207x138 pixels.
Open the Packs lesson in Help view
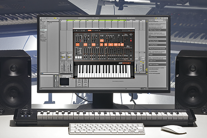click(x=157, y=55)
